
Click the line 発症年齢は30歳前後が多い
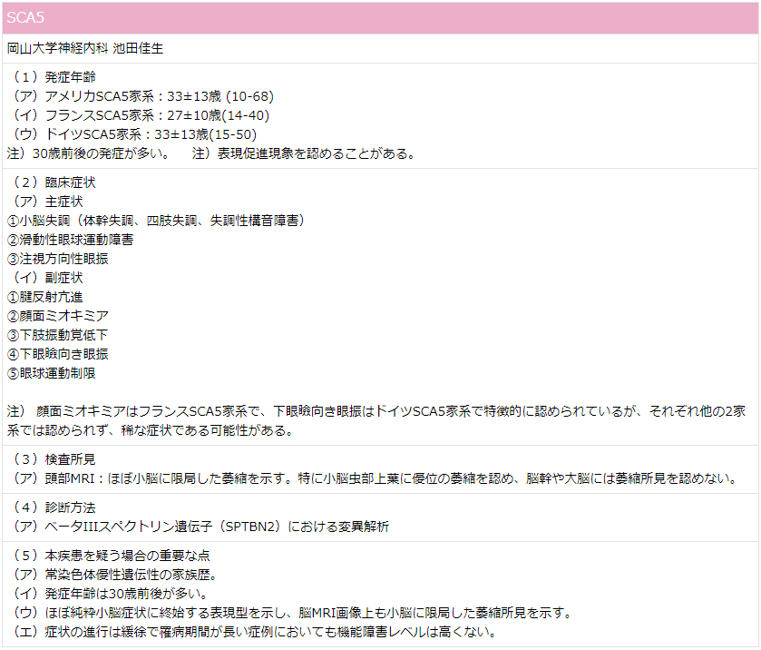[108, 593]
